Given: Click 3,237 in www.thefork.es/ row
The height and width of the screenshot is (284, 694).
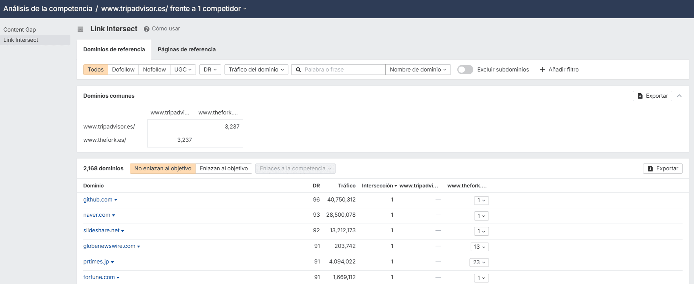Looking at the screenshot, I should pyautogui.click(x=185, y=140).
